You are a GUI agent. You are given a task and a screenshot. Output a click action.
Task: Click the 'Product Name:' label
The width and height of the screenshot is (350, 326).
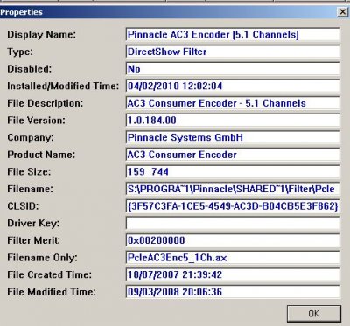click(41, 155)
